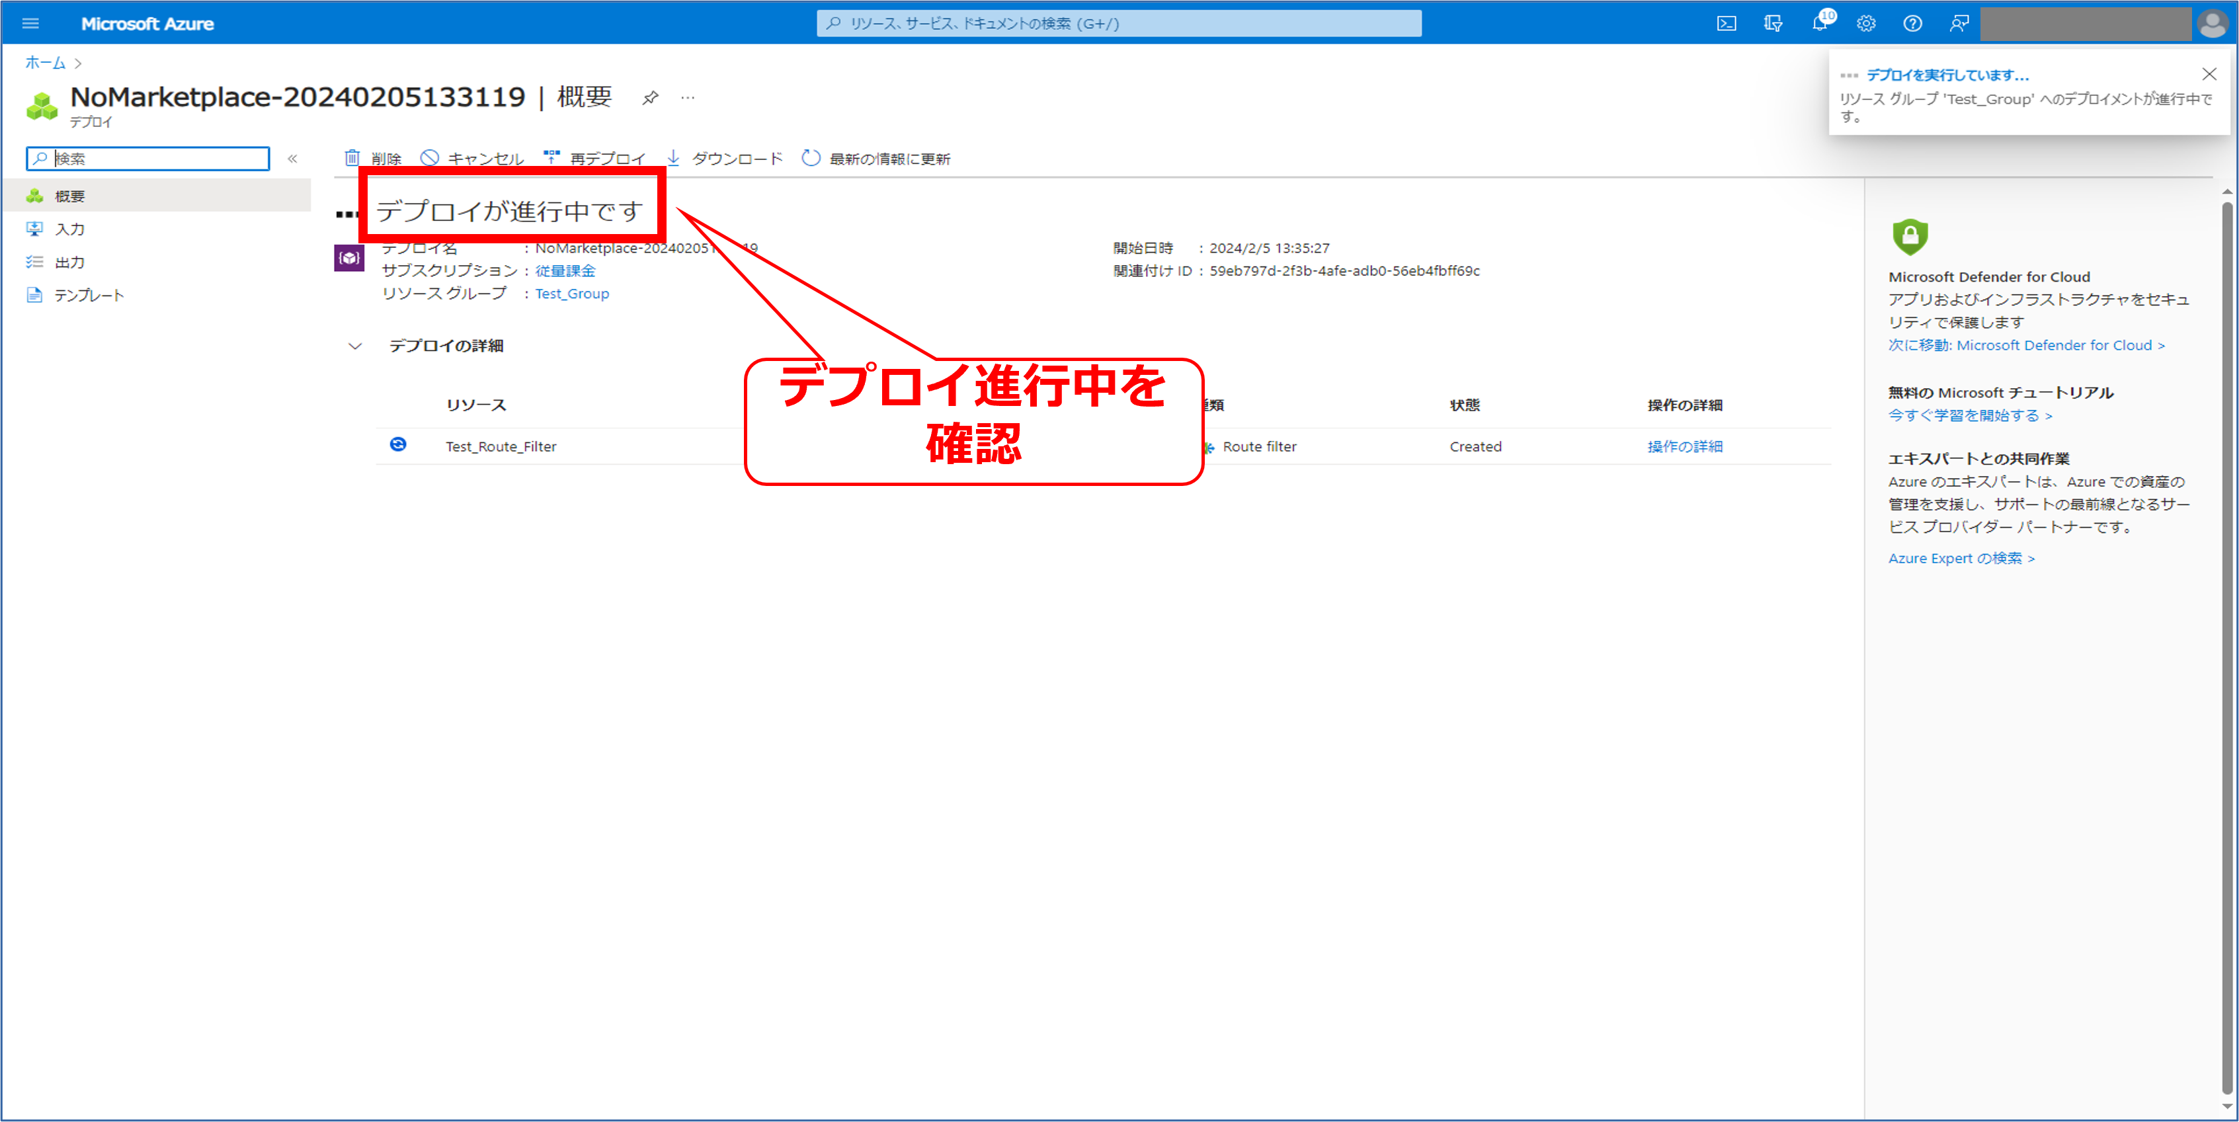Close the deployment notification toast

point(2209,74)
